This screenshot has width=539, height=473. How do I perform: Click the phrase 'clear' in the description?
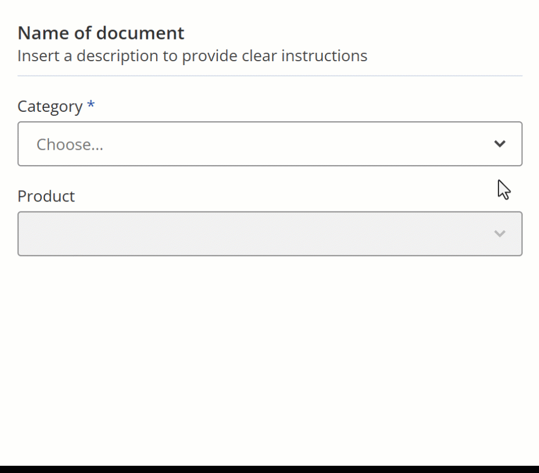pyautogui.click(x=259, y=56)
